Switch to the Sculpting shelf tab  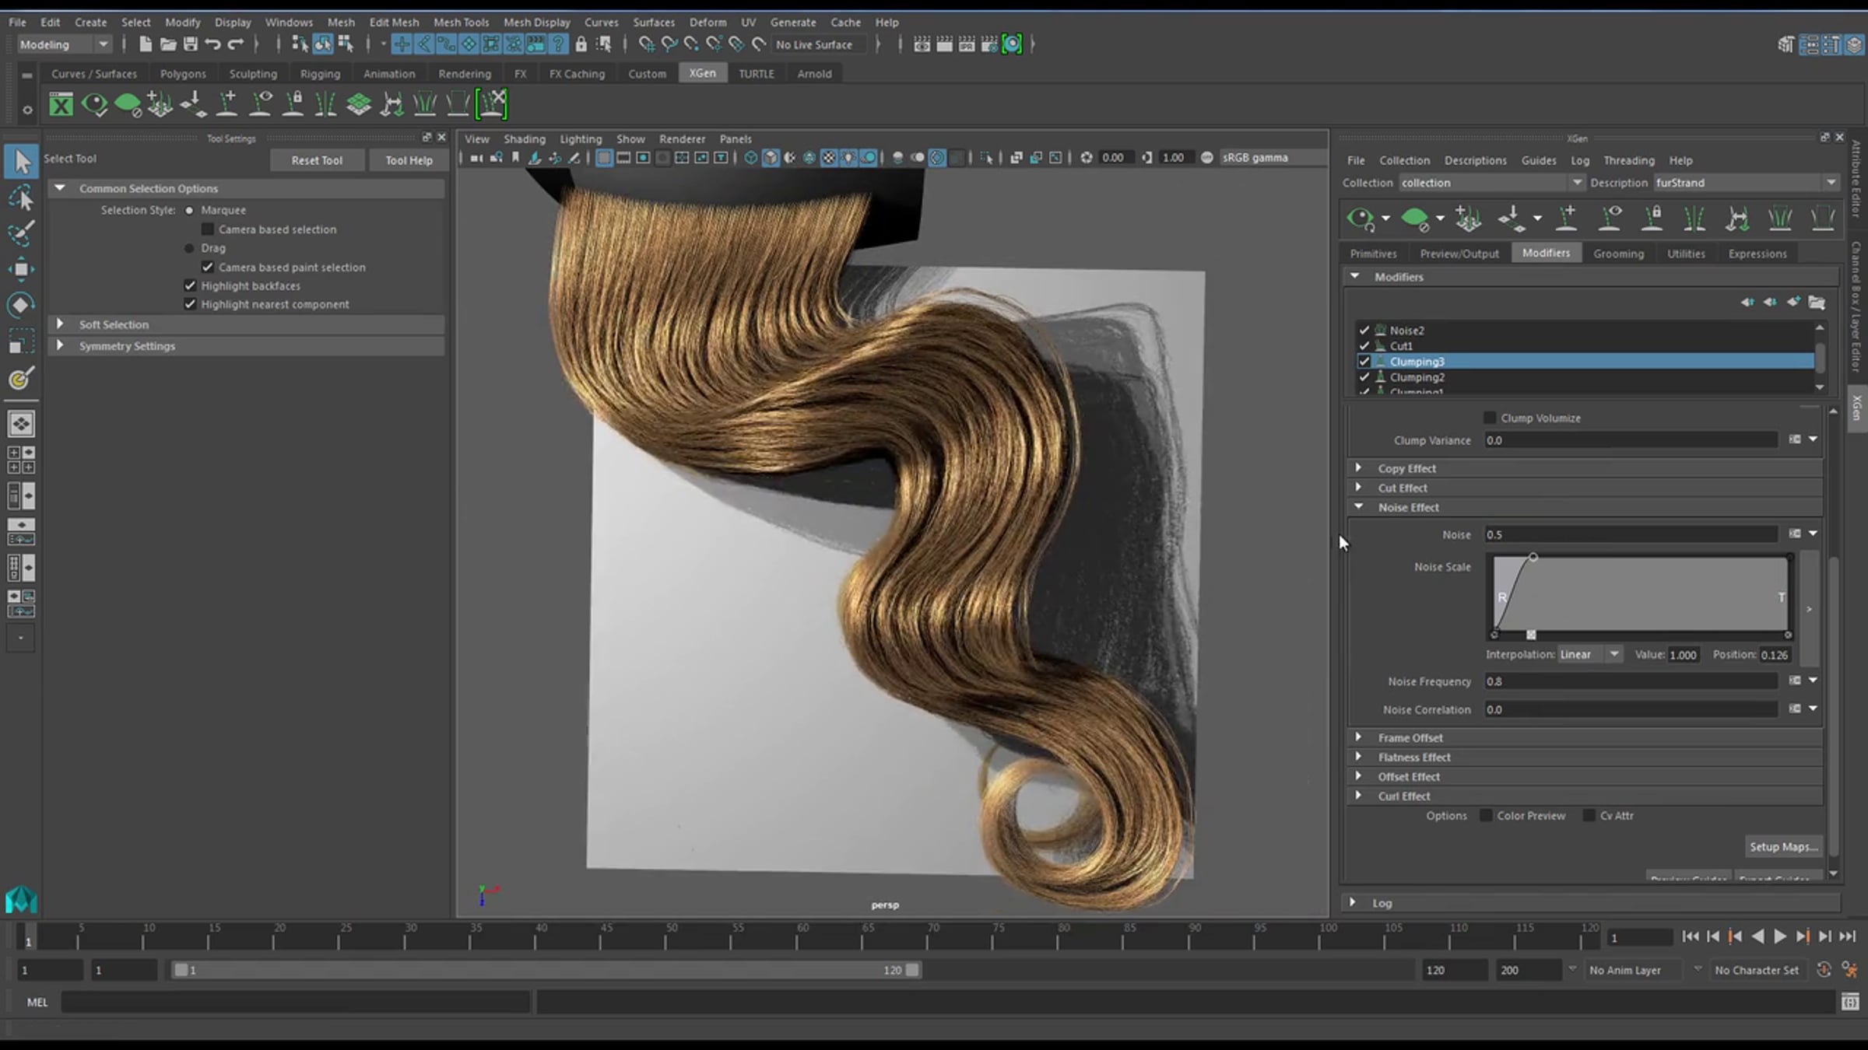pos(253,74)
